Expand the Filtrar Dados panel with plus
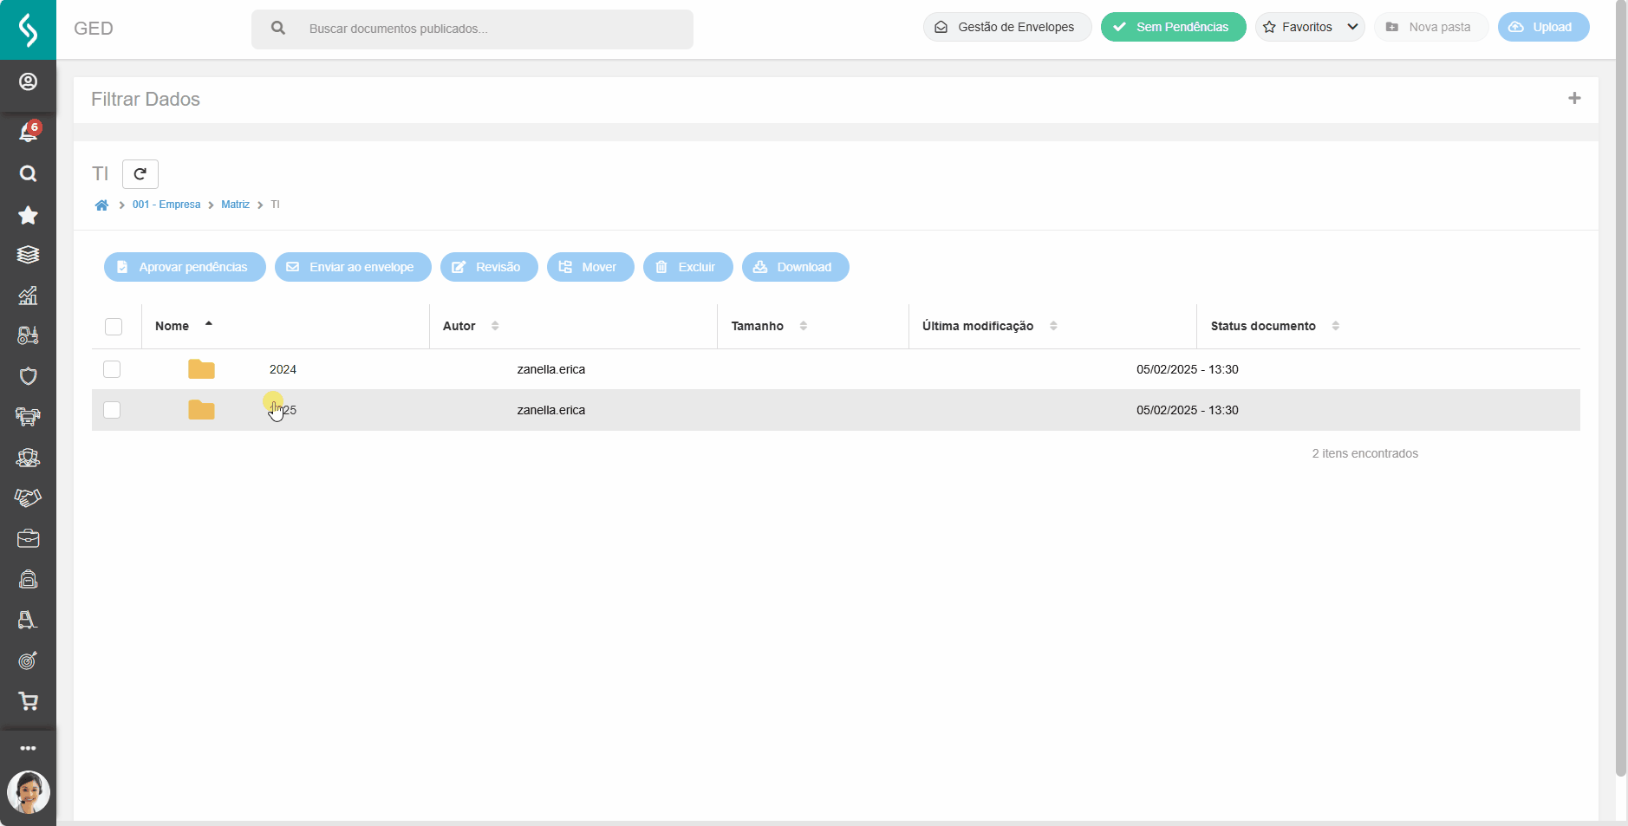This screenshot has width=1628, height=826. click(x=1574, y=99)
